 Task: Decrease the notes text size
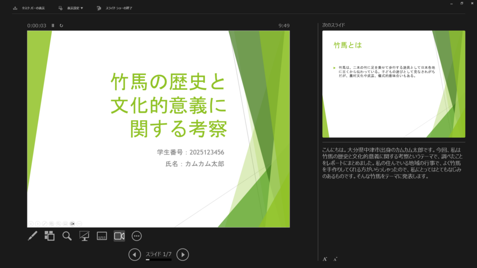coord(335,259)
